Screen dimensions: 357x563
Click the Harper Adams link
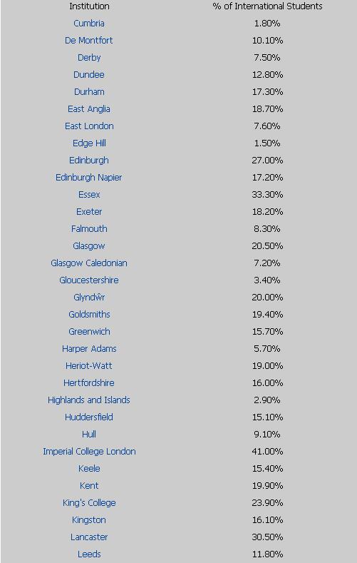[89, 349]
